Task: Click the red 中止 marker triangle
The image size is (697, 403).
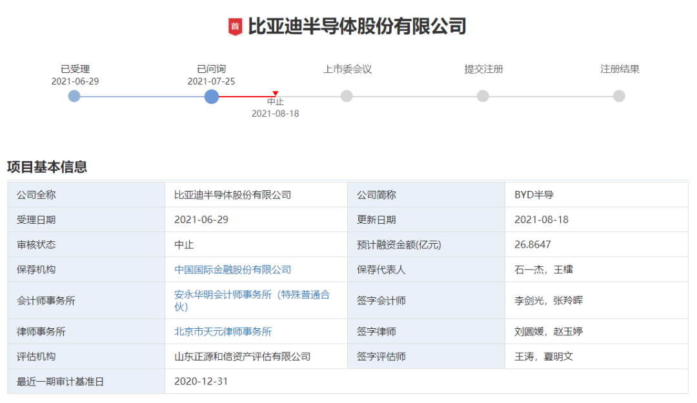Action: pos(274,92)
